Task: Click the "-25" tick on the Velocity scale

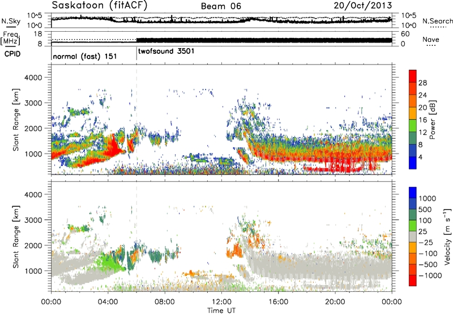Action: coord(427,242)
